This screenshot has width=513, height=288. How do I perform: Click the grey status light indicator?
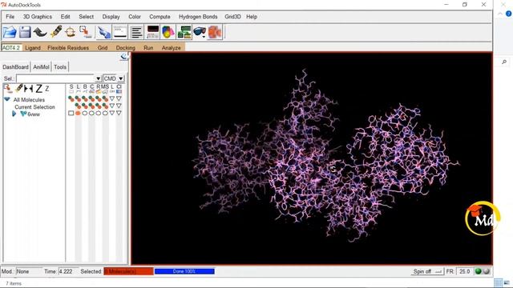tap(487, 271)
